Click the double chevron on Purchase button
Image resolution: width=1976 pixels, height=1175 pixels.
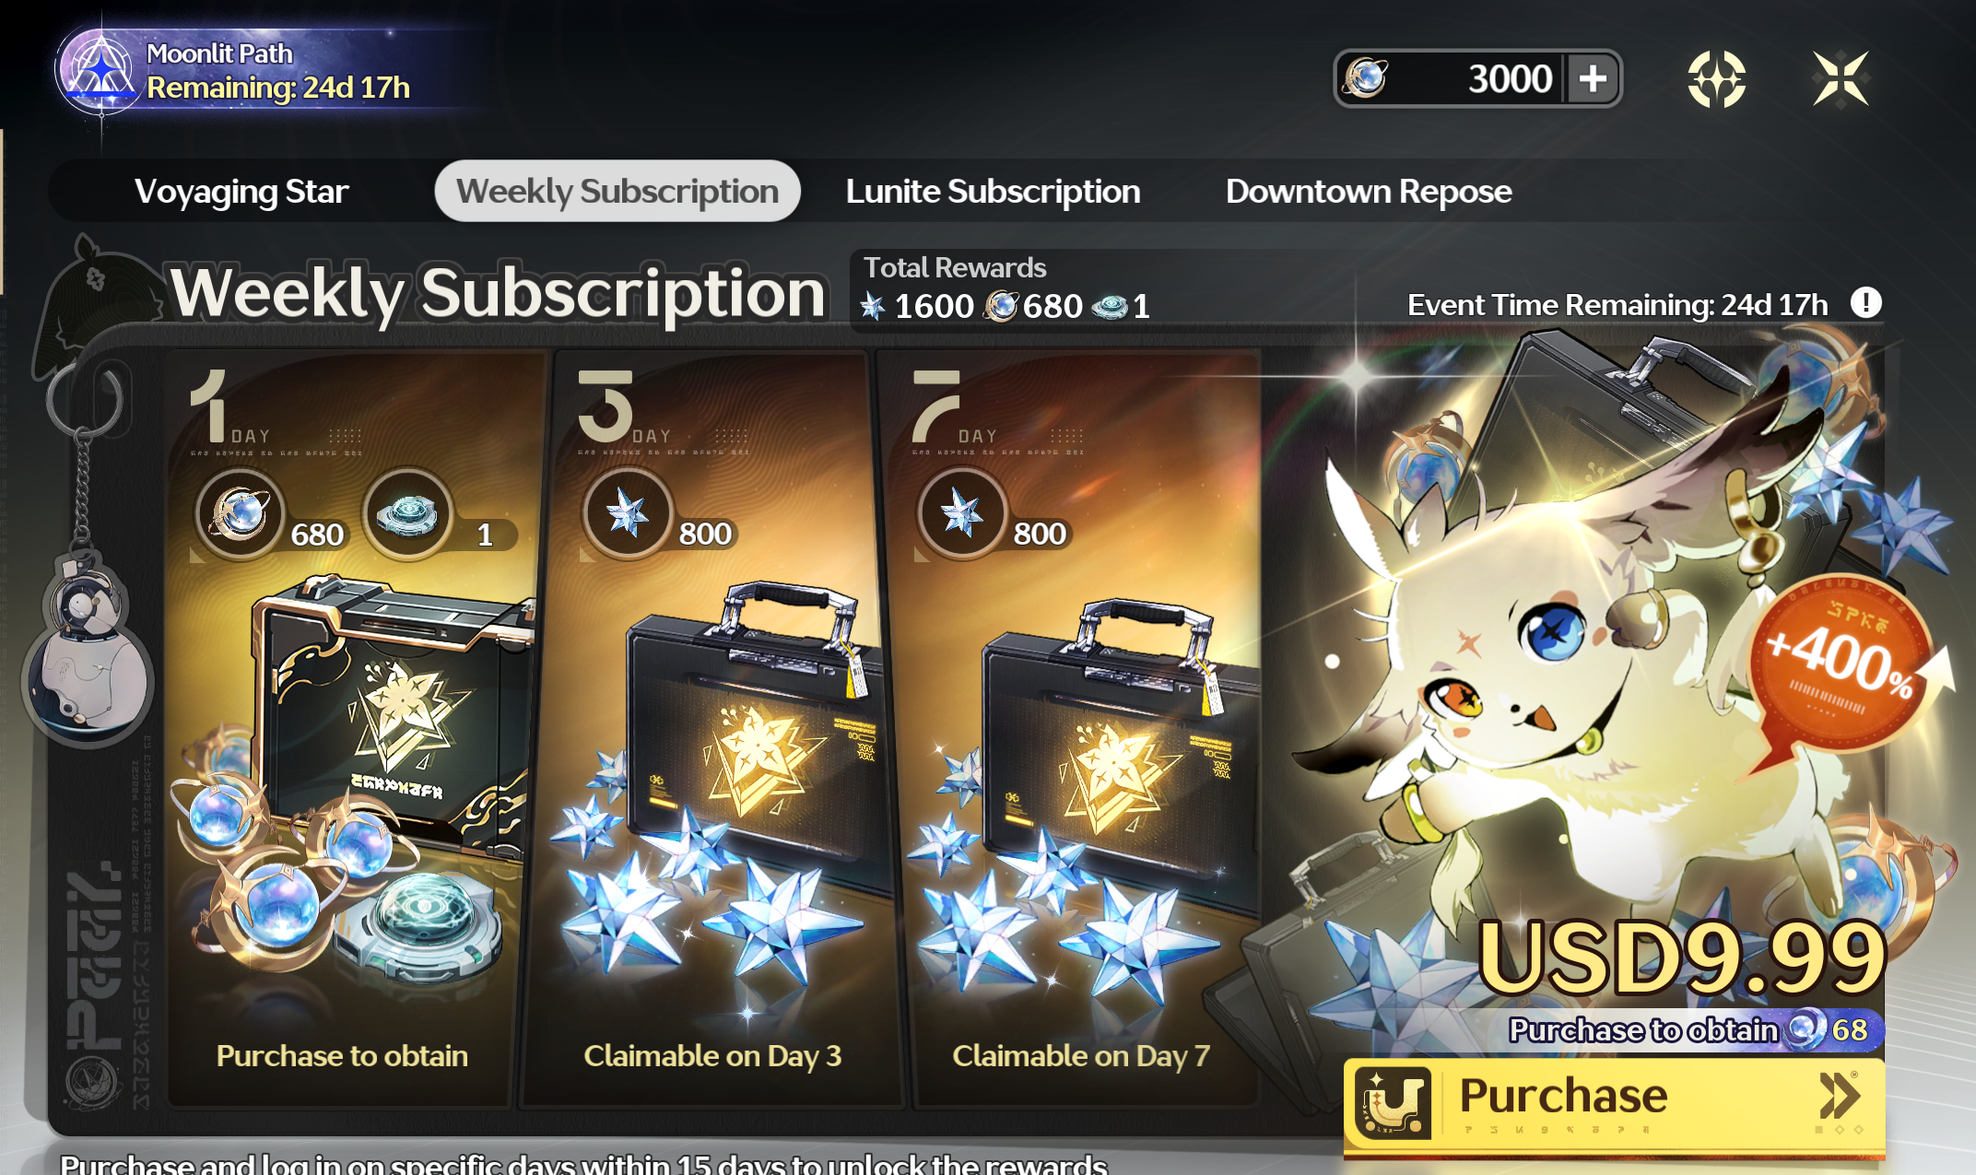click(x=1839, y=1097)
